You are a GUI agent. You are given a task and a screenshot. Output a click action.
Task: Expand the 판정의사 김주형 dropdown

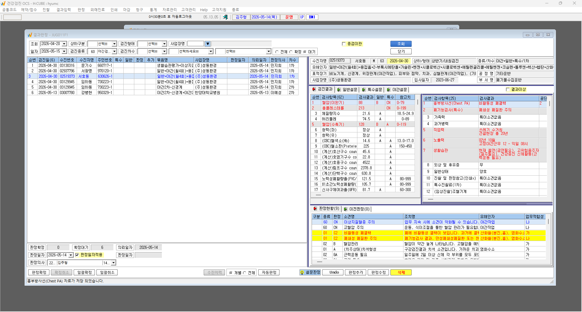click(x=113, y=263)
